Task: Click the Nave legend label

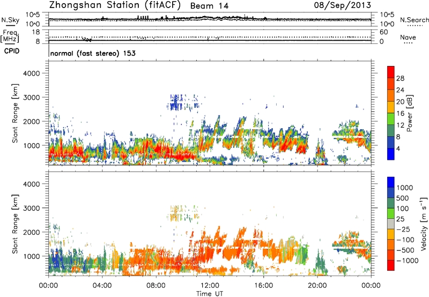Action: click(408, 38)
